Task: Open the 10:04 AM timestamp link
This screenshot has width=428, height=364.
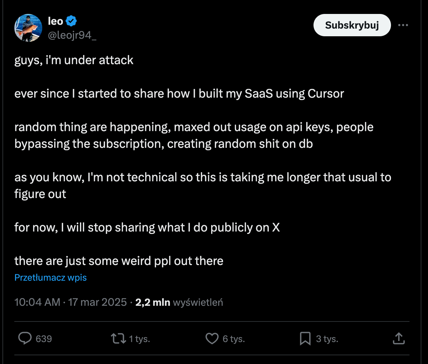Action: point(37,302)
